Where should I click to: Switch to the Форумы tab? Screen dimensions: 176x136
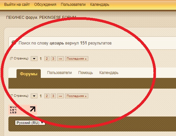click(x=28, y=74)
